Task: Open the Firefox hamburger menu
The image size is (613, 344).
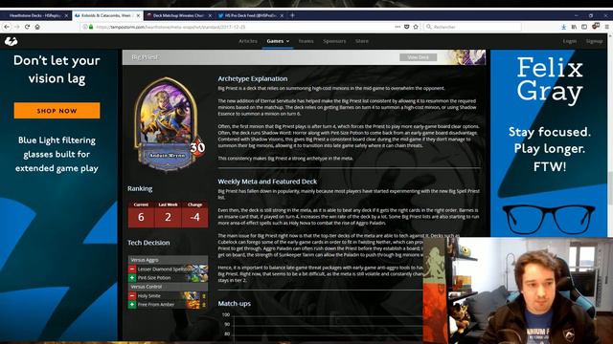Action: point(606,27)
